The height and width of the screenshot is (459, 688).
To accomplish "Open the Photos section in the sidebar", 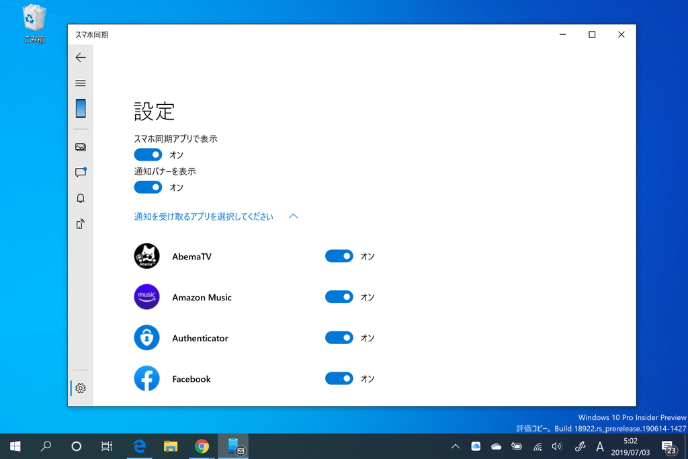I will [x=81, y=147].
